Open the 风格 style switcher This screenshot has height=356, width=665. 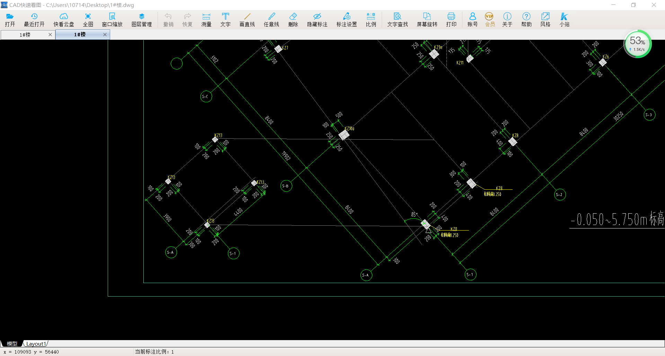pyautogui.click(x=546, y=19)
